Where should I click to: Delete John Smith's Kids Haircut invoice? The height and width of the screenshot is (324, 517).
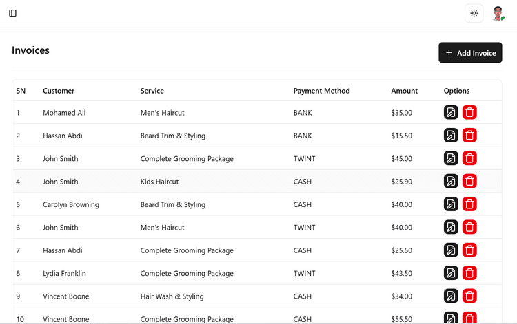[x=469, y=181]
